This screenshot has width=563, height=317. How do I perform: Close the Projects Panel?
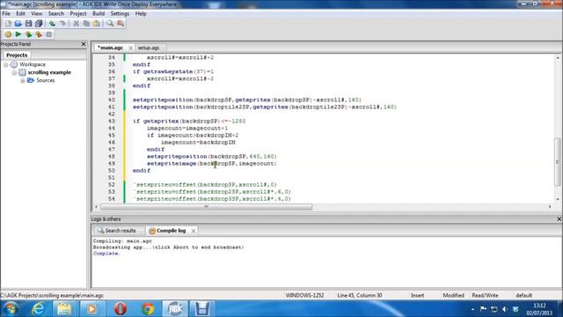pyautogui.click(x=84, y=44)
